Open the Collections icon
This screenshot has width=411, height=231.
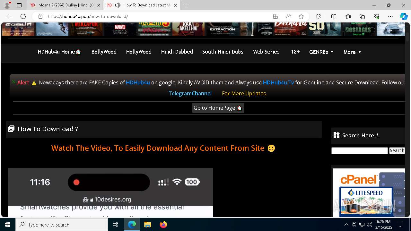tap(362, 16)
